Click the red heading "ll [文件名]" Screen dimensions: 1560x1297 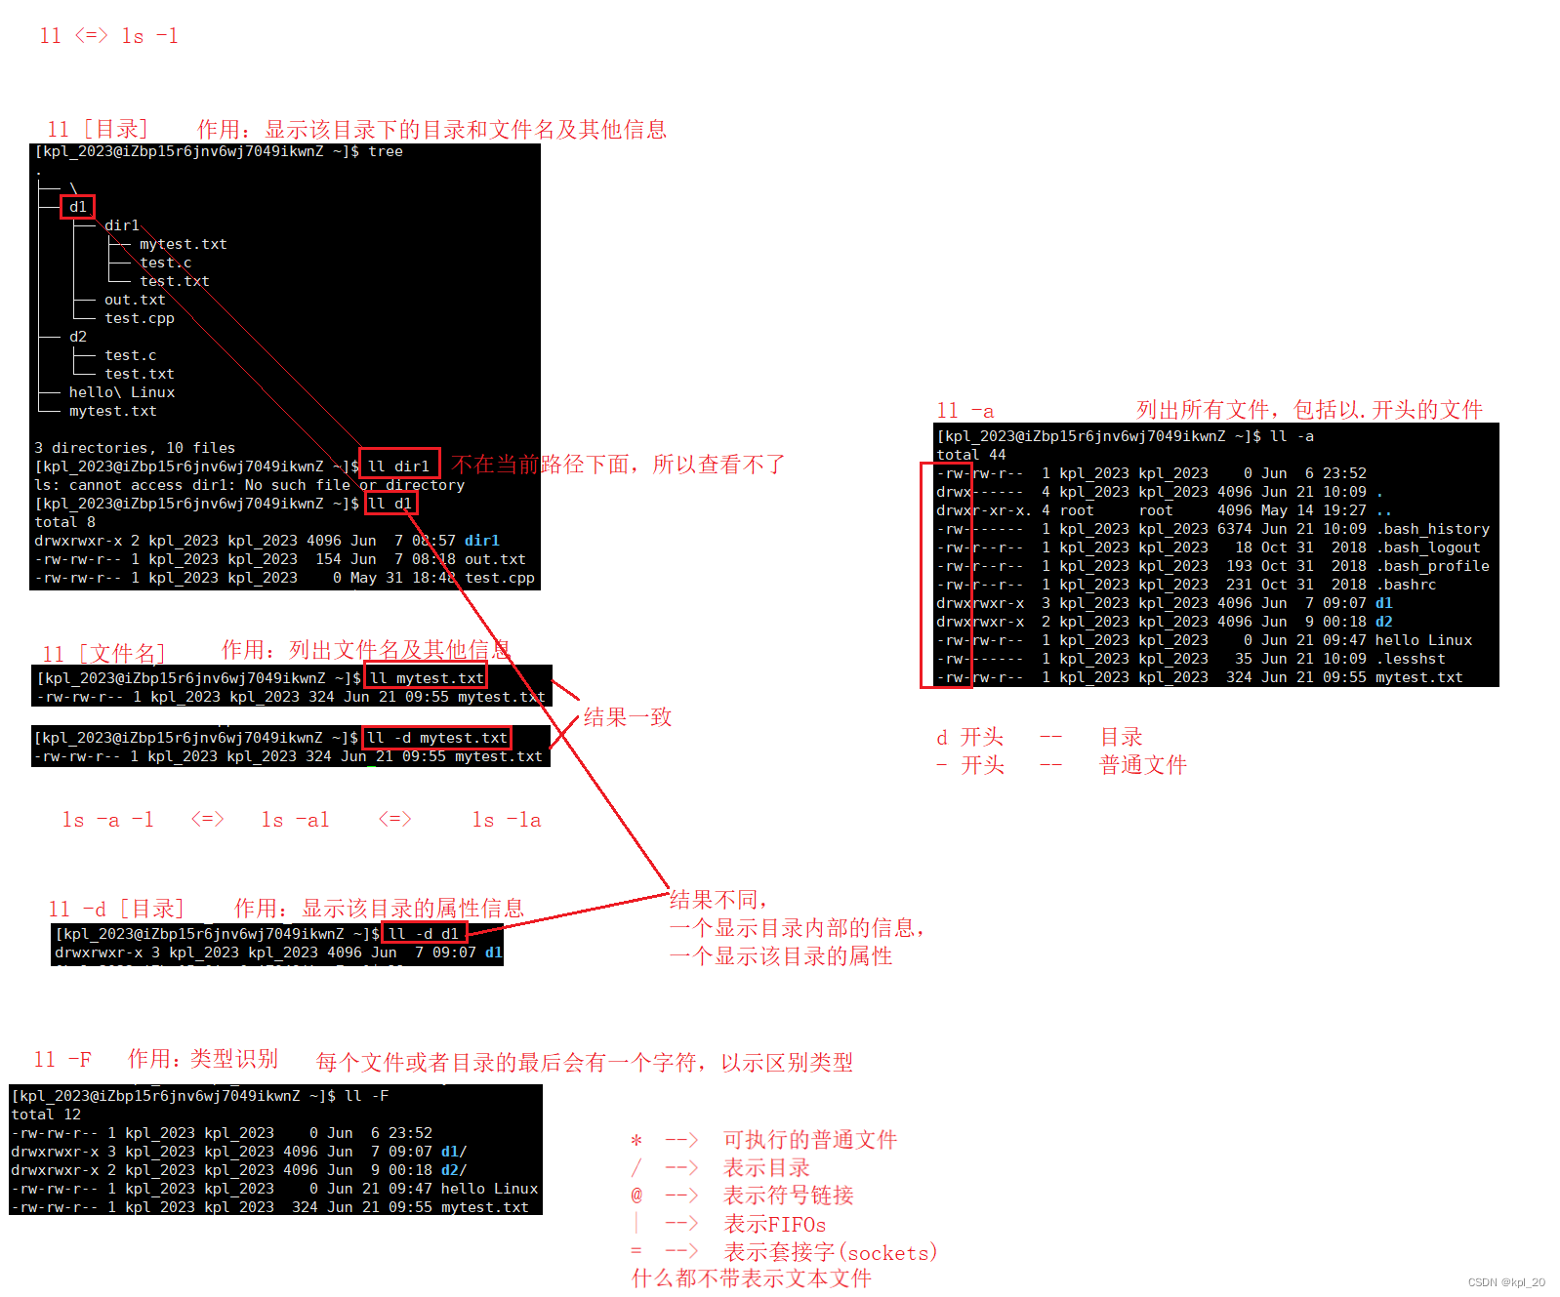pyautogui.click(x=104, y=653)
